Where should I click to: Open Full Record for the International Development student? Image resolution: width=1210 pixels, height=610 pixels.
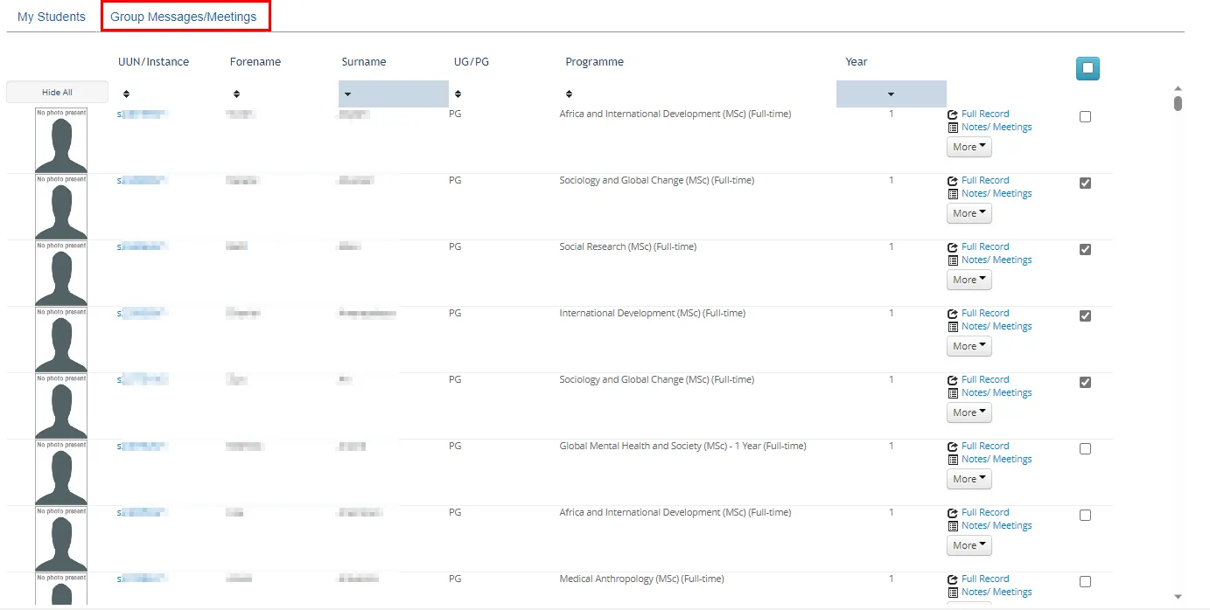[x=954, y=312]
